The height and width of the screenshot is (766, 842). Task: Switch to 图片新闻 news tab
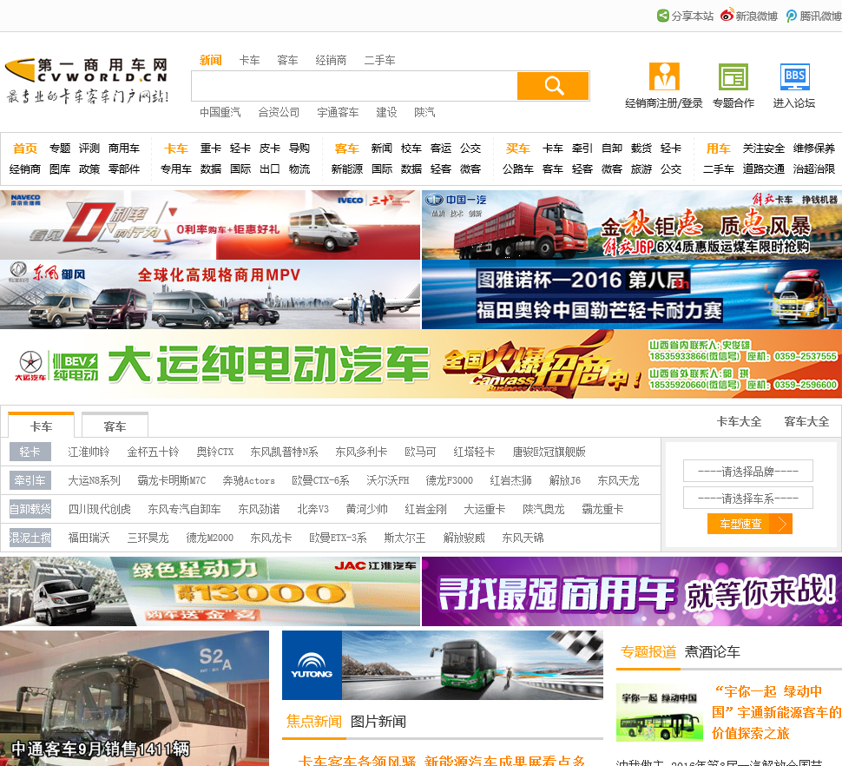(x=378, y=722)
